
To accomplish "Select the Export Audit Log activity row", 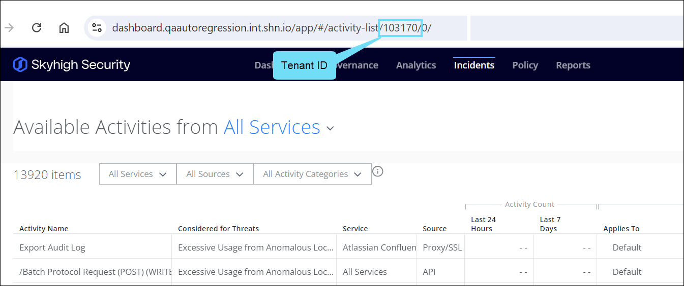I will coord(52,247).
